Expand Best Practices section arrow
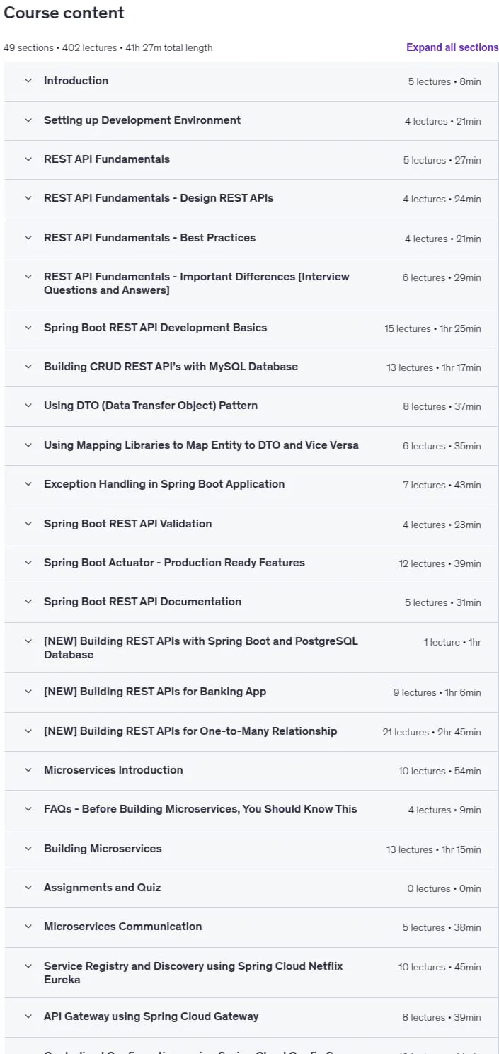 tap(28, 238)
